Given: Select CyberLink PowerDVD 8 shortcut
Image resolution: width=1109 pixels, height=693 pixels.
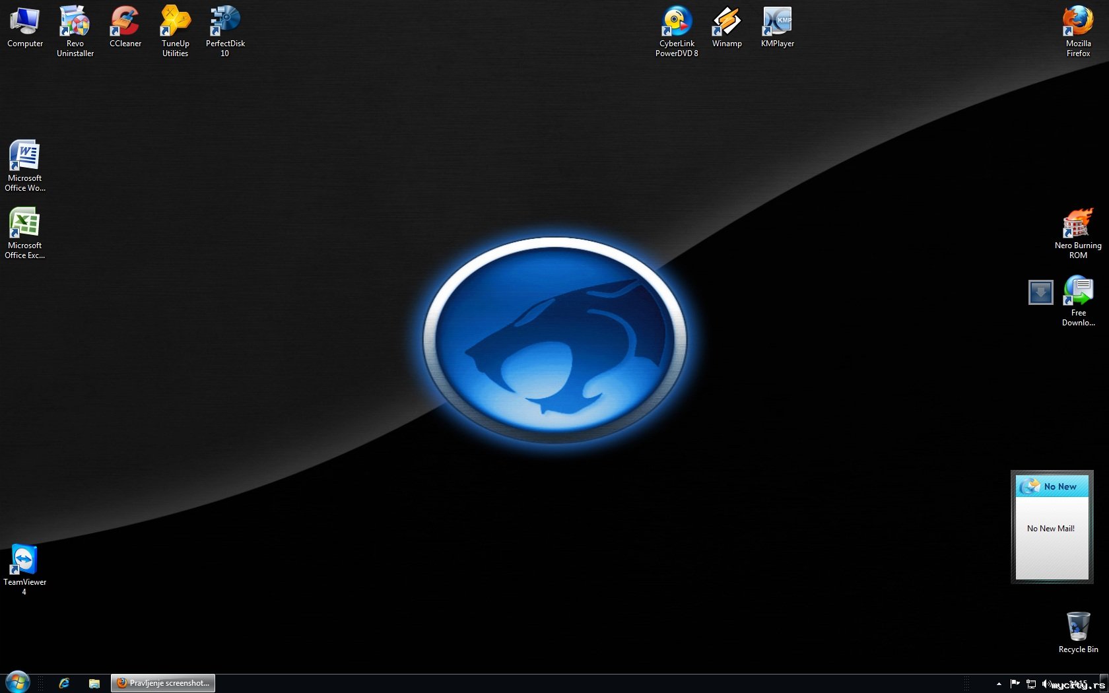Looking at the screenshot, I should 677,31.
